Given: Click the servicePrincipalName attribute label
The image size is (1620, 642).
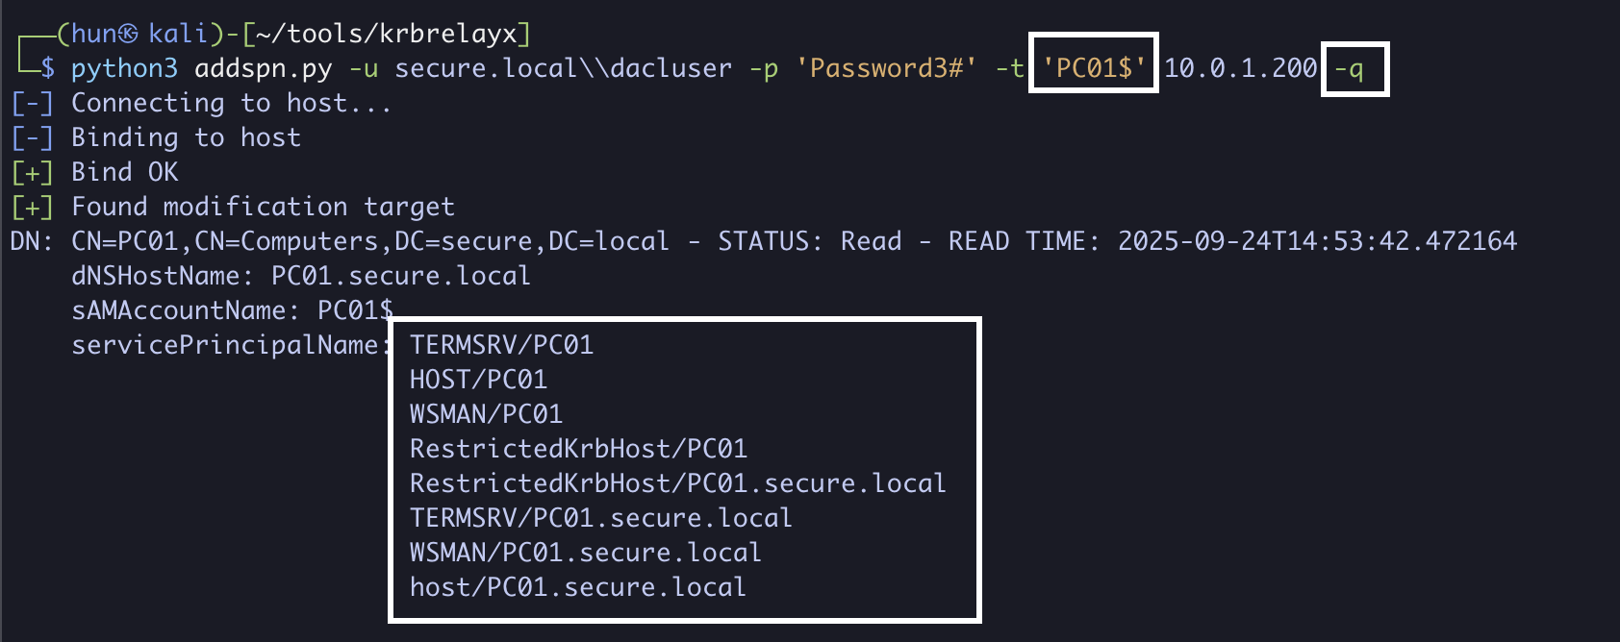Looking at the screenshot, I should [x=225, y=345].
